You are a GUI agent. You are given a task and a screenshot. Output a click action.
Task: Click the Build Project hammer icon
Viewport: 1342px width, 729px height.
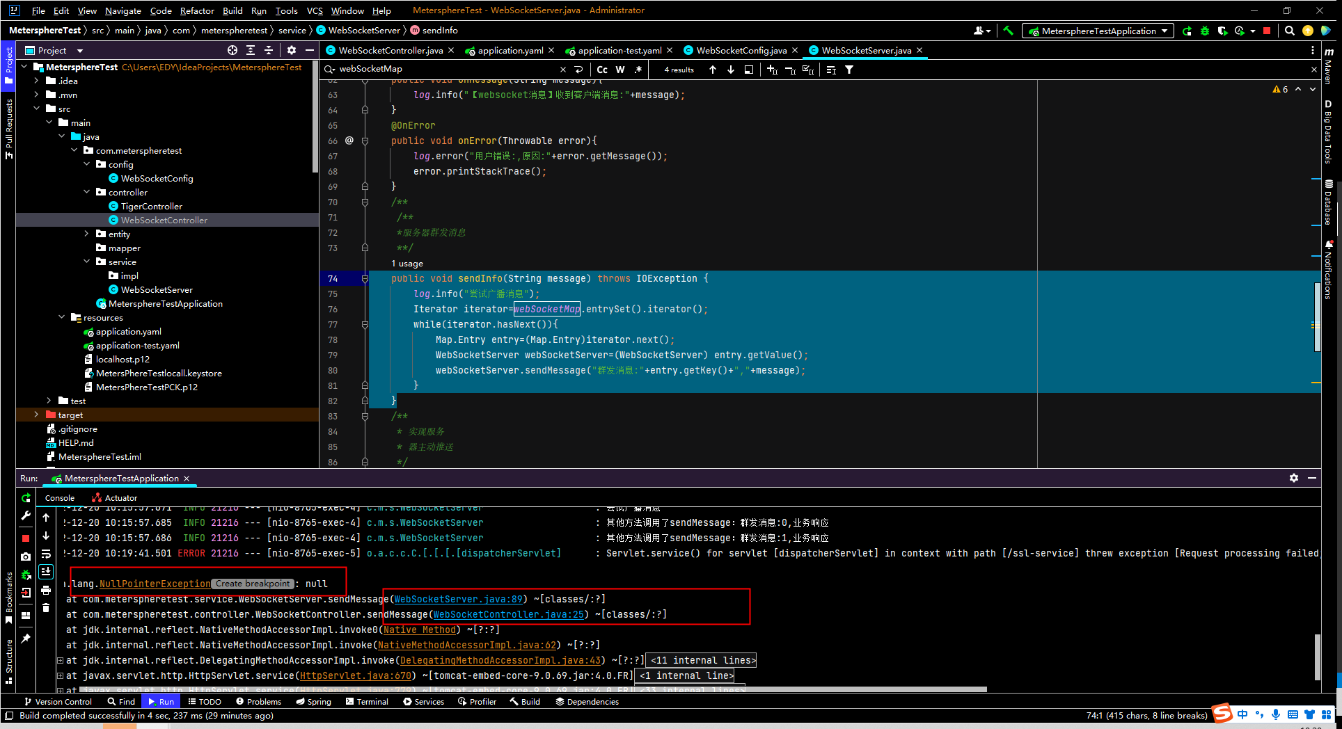pos(1008,31)
